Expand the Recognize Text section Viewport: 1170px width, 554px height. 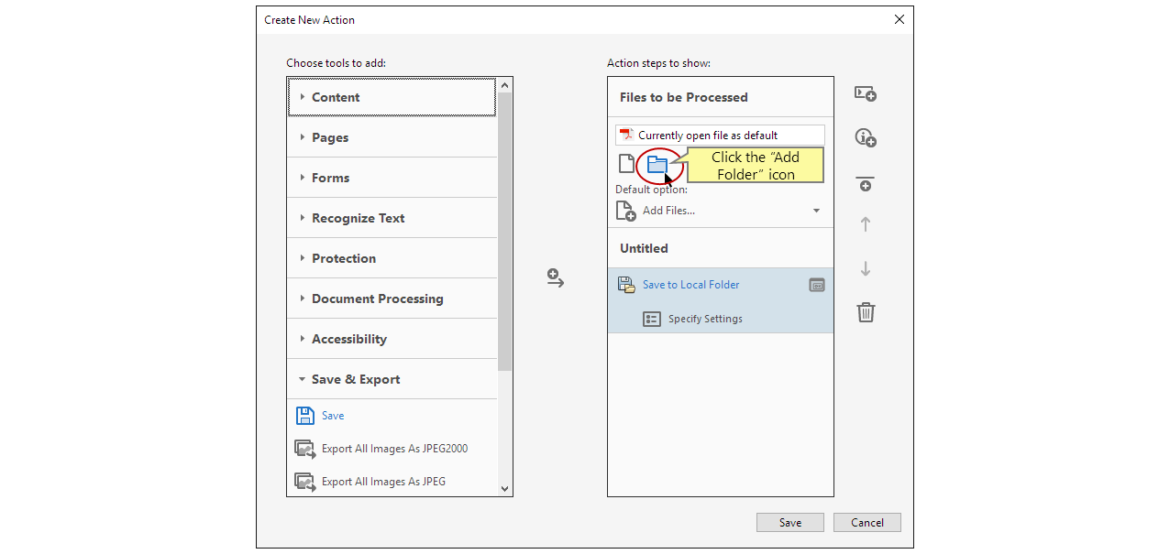(358, 218)
